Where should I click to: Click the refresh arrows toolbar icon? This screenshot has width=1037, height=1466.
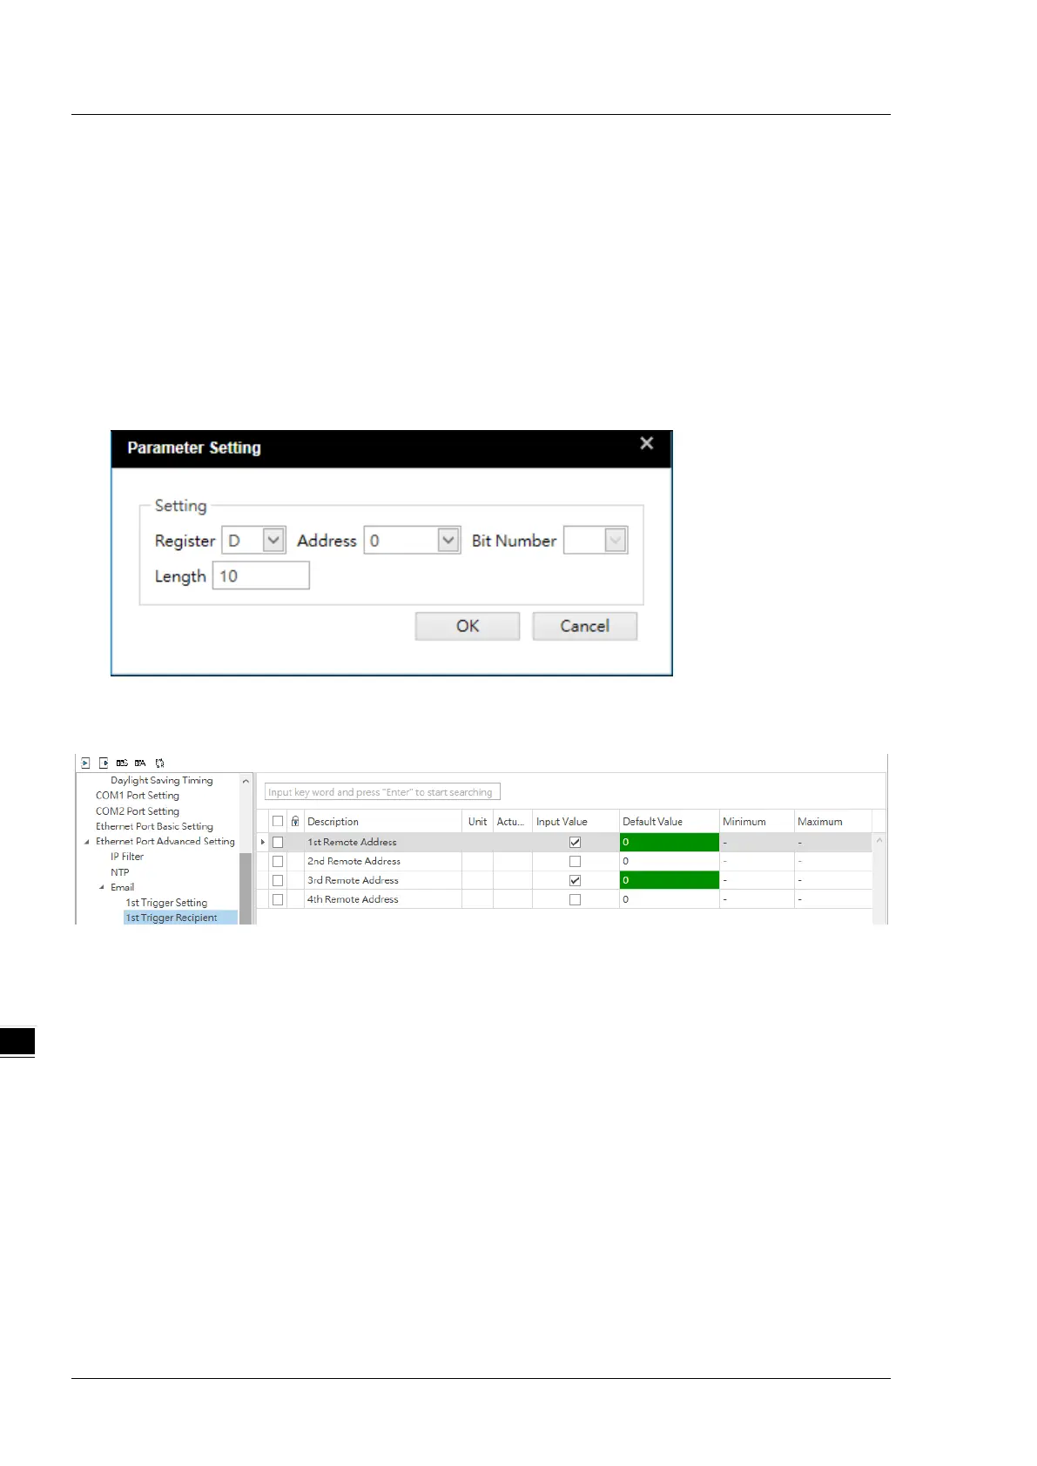[159, 763]
